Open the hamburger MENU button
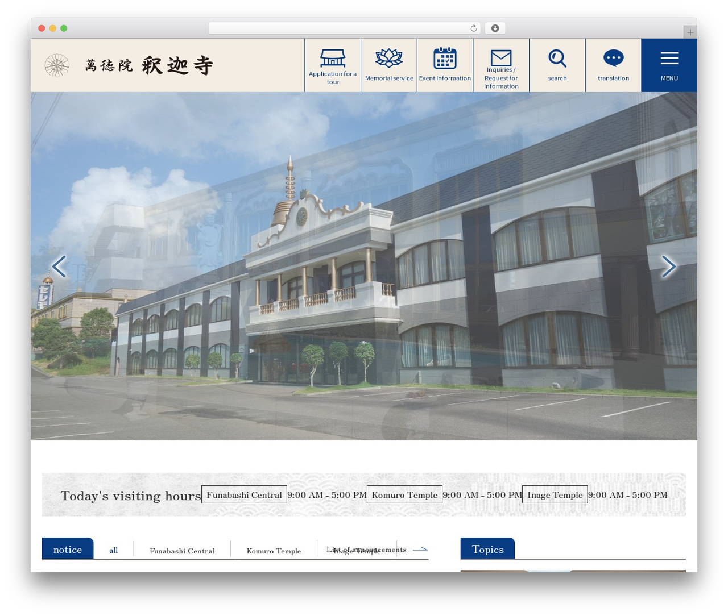The width and height of the screenshot is (728, 616). point(669,65)
